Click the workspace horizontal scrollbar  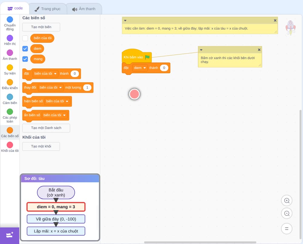[200, 242]
